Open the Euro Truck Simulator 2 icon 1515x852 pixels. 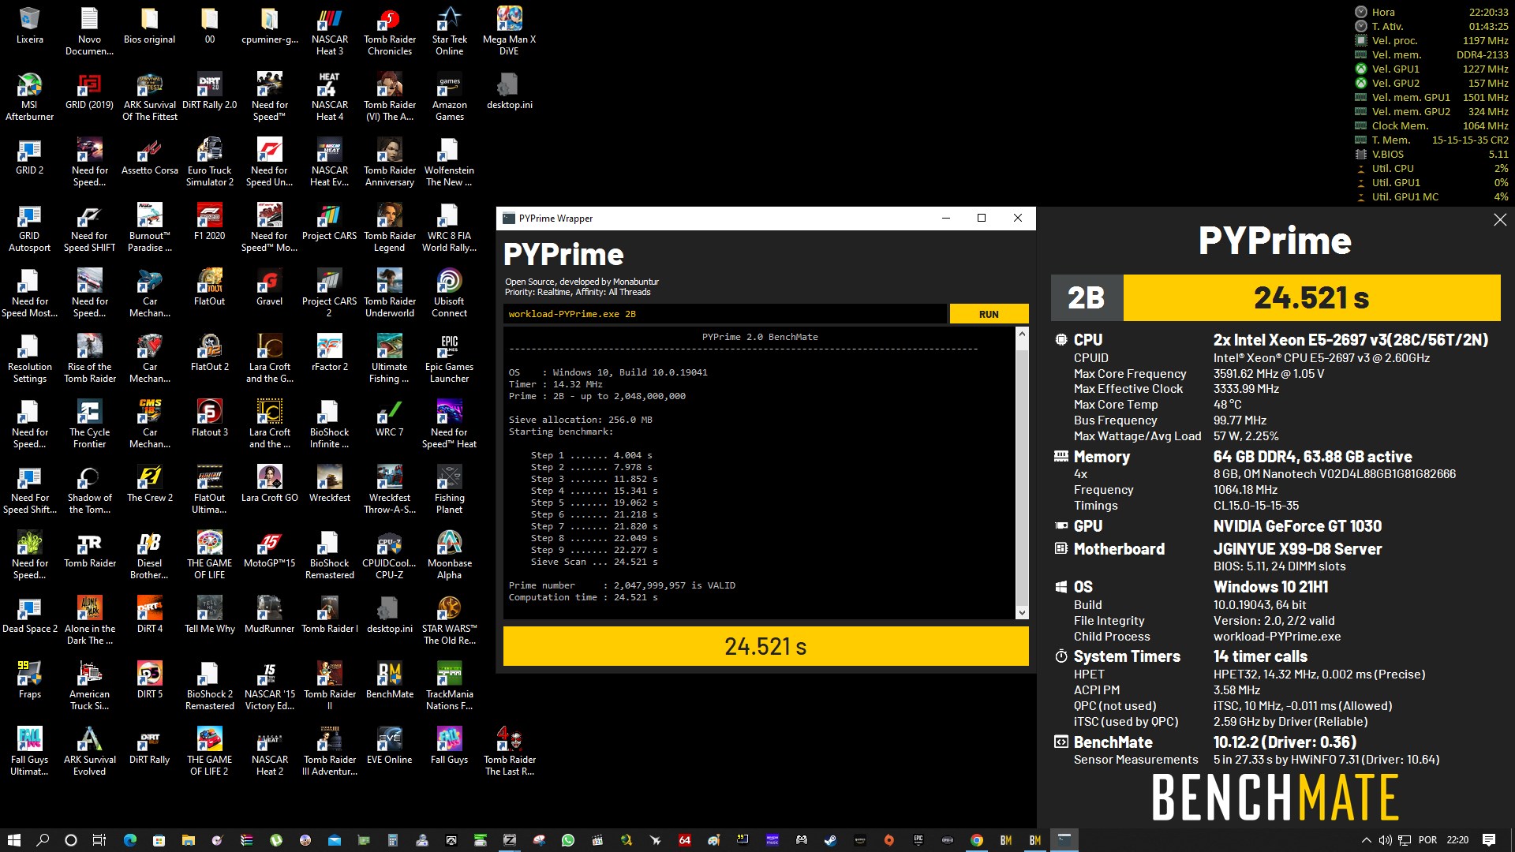[x=209, y=162]
